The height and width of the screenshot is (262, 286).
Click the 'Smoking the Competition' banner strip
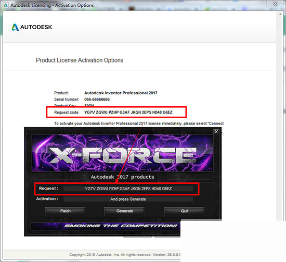pos(106,226)
